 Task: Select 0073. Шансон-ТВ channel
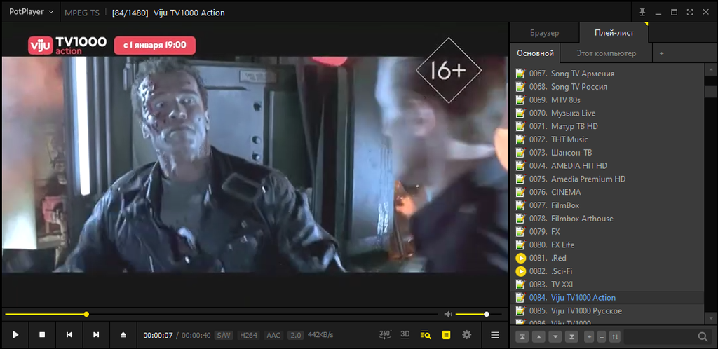[607, 152]
